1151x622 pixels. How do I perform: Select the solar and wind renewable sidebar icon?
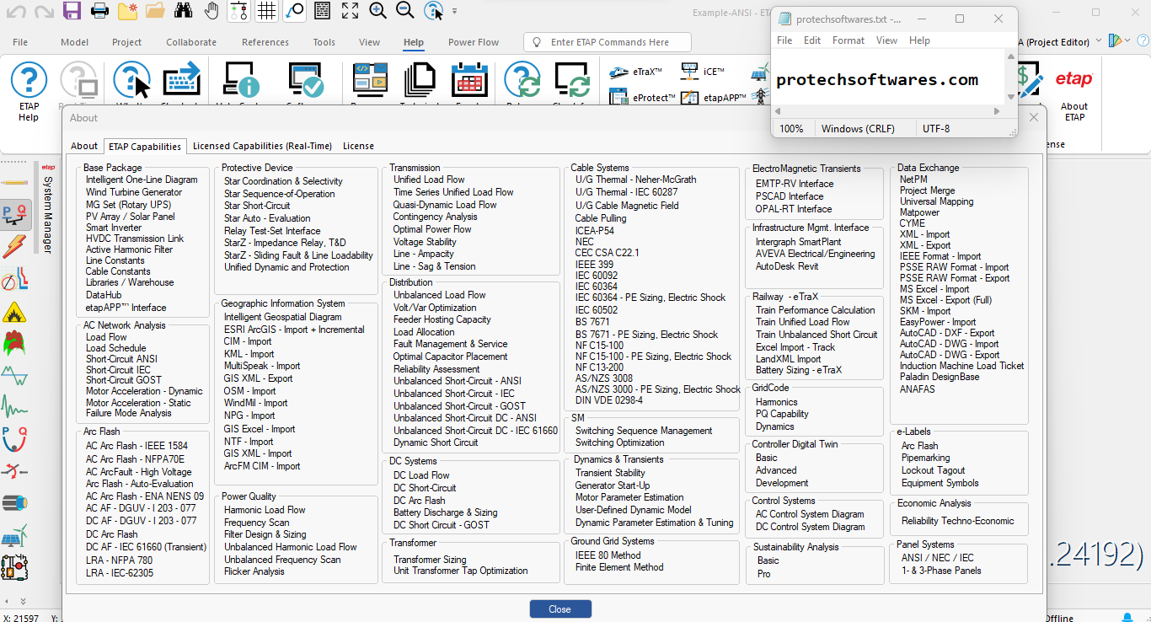15,537
